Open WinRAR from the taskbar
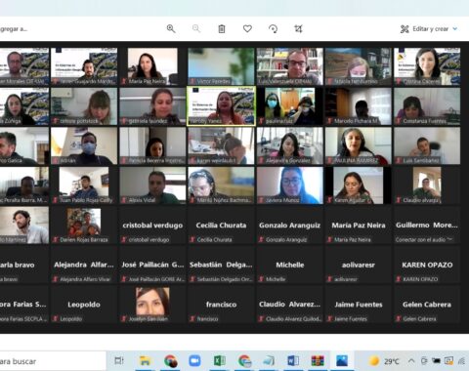 click(x=318, y=360)
